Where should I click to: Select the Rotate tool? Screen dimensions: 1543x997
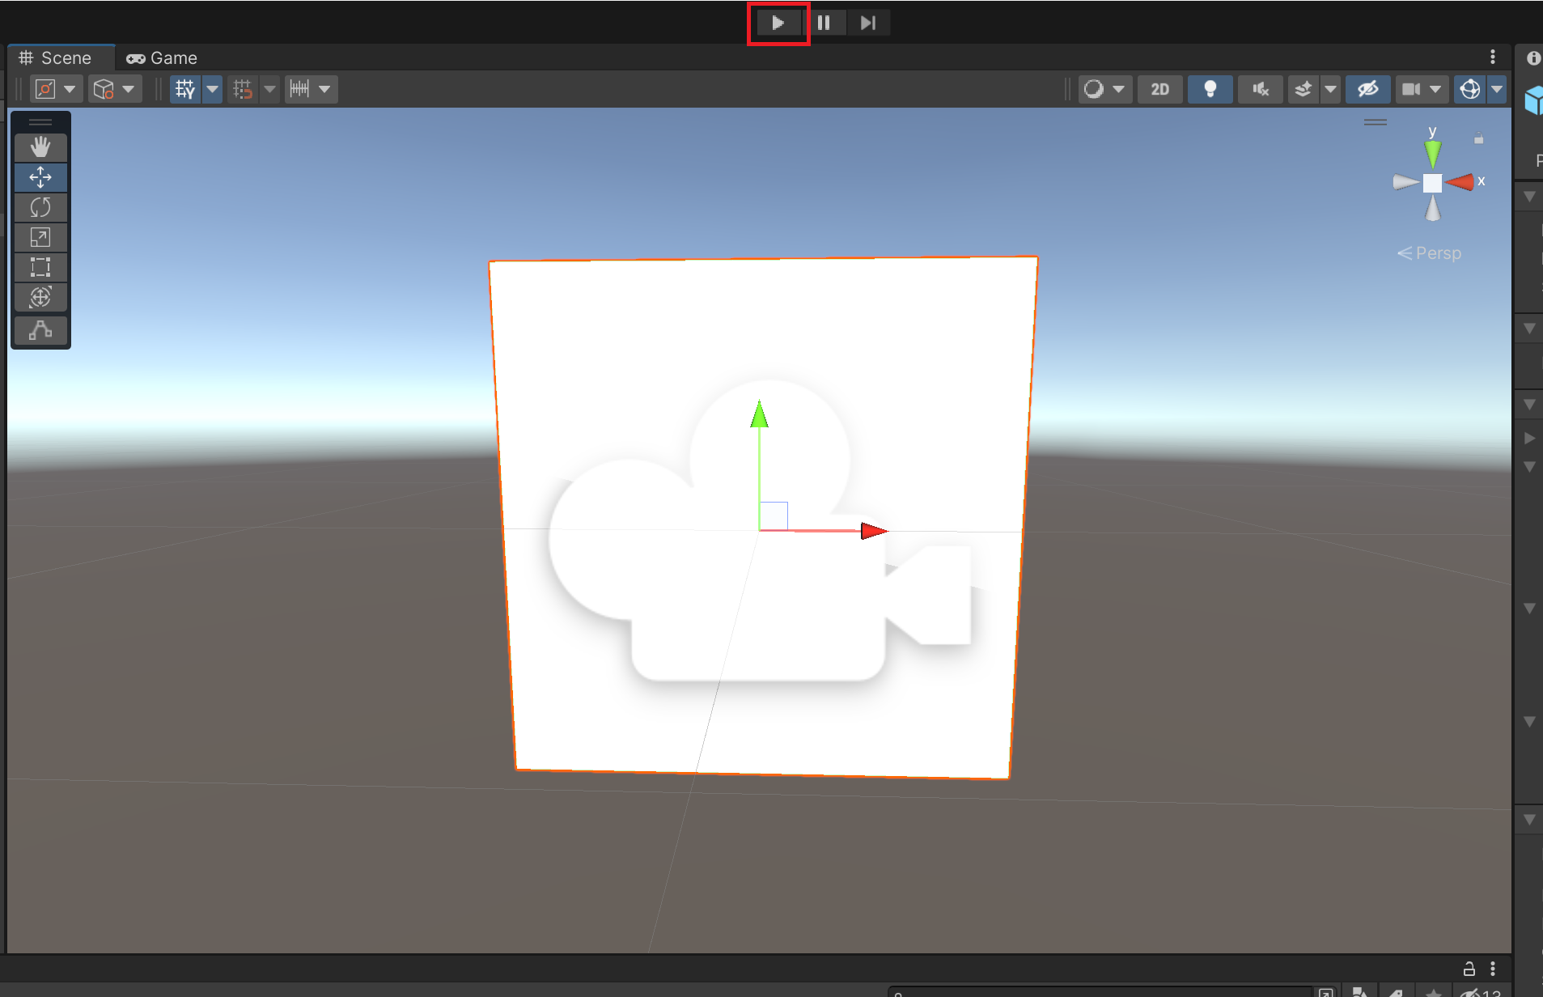(x=40, y=207)
